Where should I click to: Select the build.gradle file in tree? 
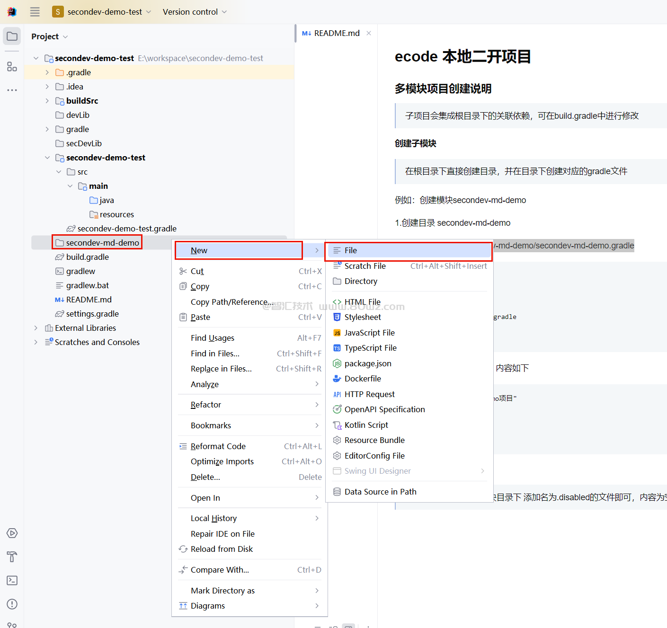(88, 257)
